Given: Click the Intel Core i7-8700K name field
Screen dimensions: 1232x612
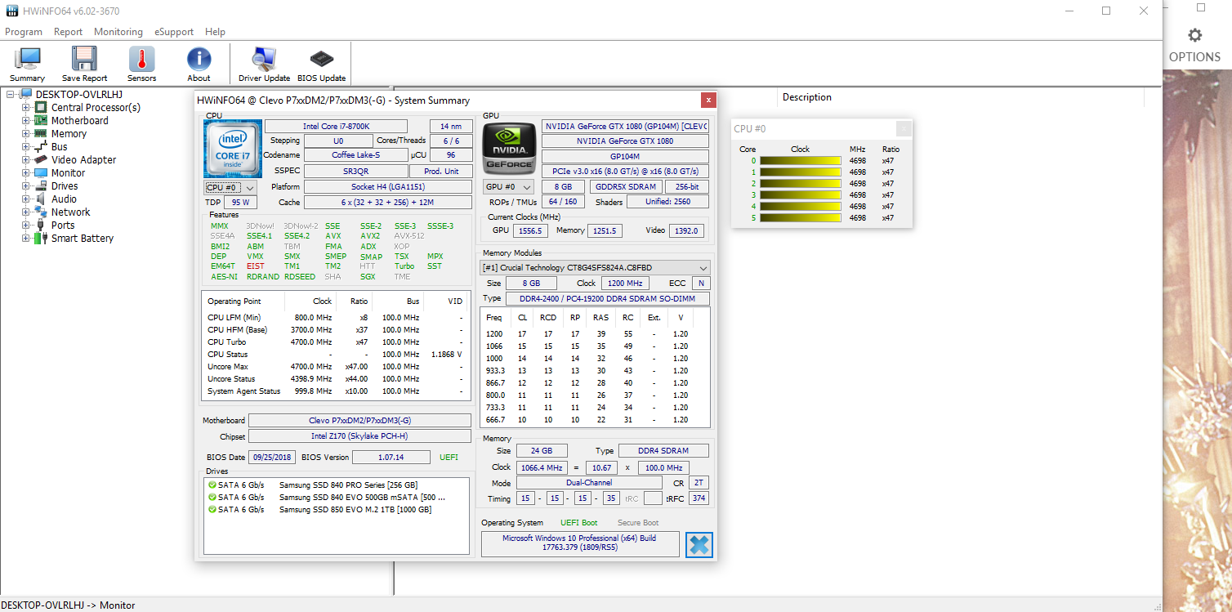Looking at the screenshot, I should tap(336, 126).
